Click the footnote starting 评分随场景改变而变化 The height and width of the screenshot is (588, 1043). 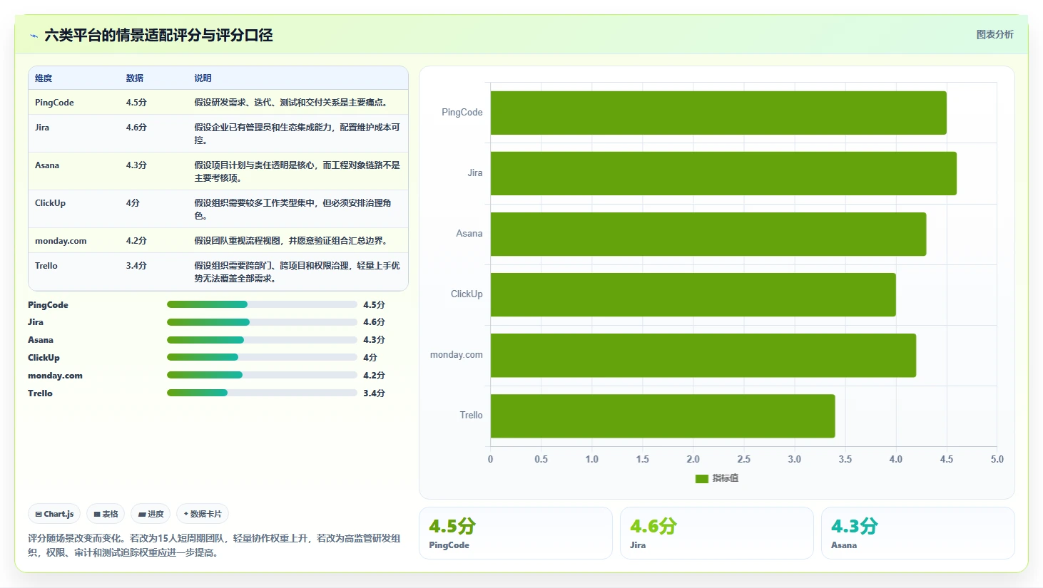tap(214, 545)
